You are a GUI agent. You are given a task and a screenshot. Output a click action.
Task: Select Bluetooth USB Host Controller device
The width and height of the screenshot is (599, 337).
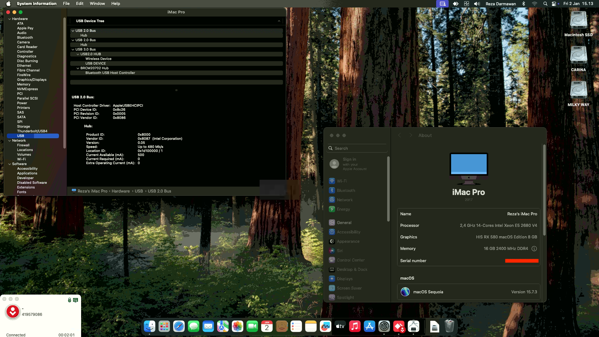point(110,73)
